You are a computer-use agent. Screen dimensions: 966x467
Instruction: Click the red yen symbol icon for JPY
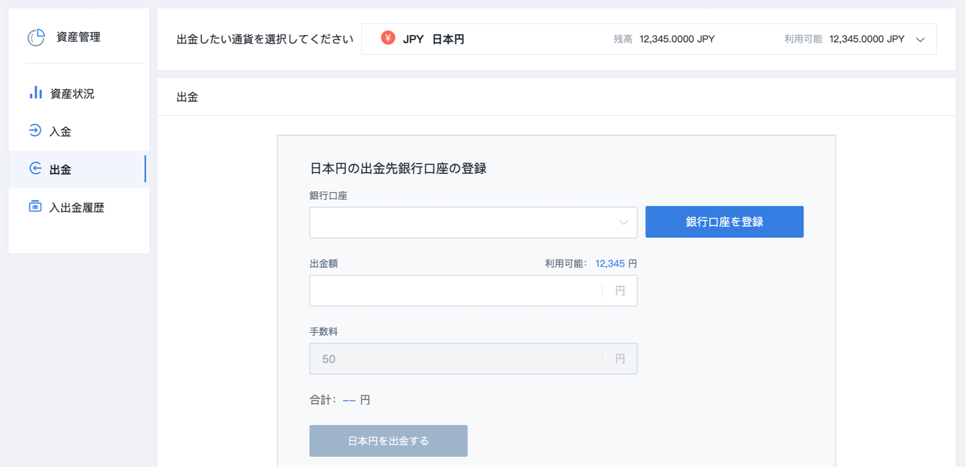click(x=387, y=39)
